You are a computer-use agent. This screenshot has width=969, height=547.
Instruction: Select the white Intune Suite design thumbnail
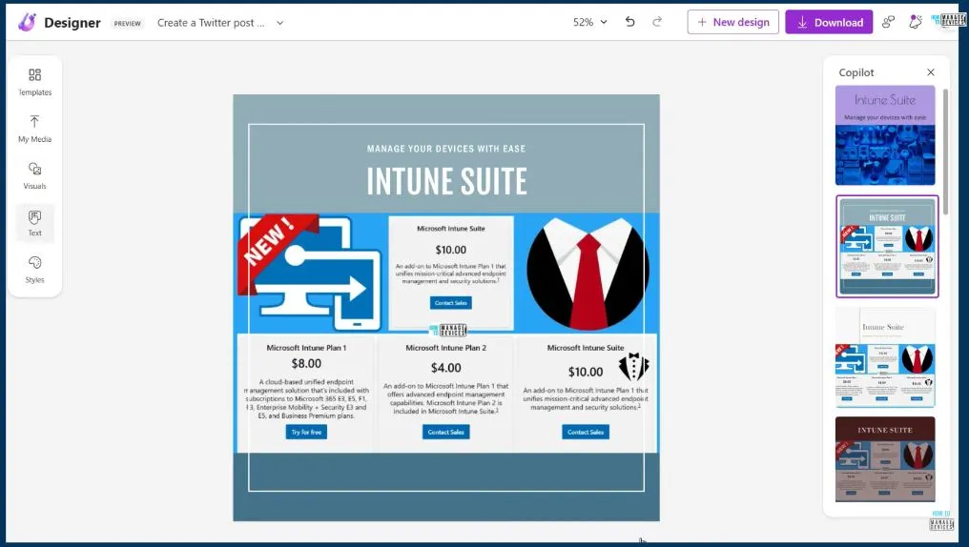pos(885,357)
